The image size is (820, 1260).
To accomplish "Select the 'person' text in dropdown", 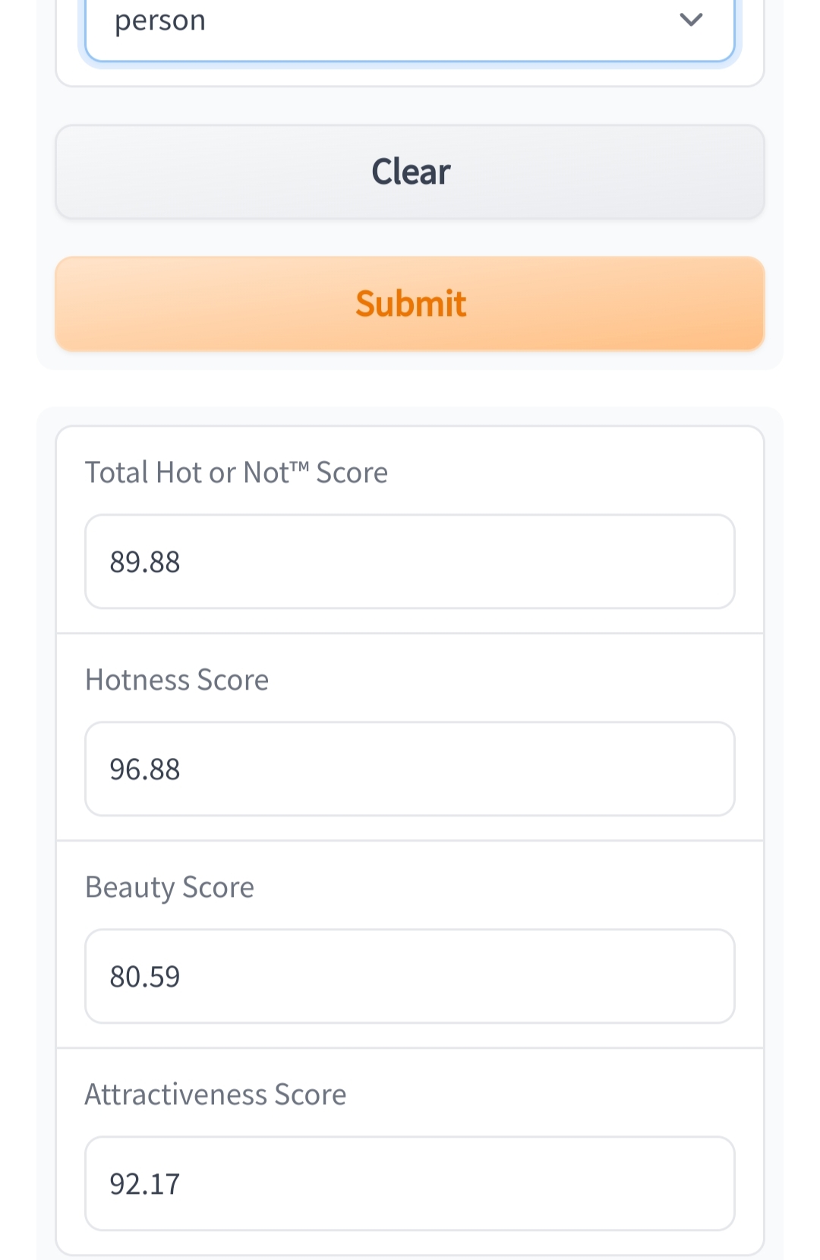I will pyautogui.click(x=160, y=21).
